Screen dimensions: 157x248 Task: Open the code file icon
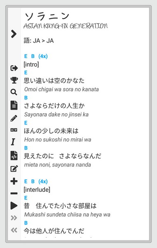pyautogui.click(x=14, y=156)
